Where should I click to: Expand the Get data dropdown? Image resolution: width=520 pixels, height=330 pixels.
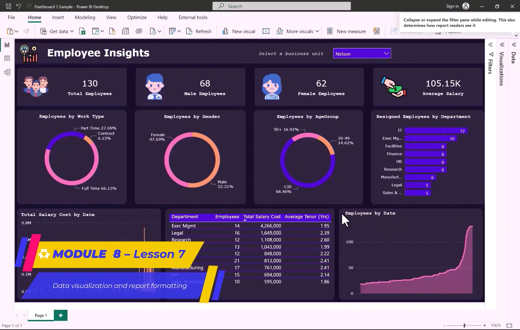click(71, 31)
